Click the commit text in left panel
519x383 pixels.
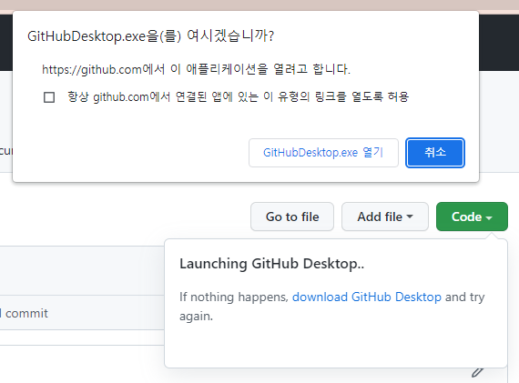pos(26,313)
